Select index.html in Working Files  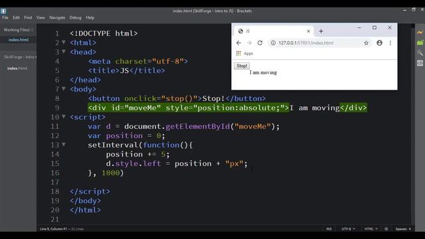[x=18, y=40]
